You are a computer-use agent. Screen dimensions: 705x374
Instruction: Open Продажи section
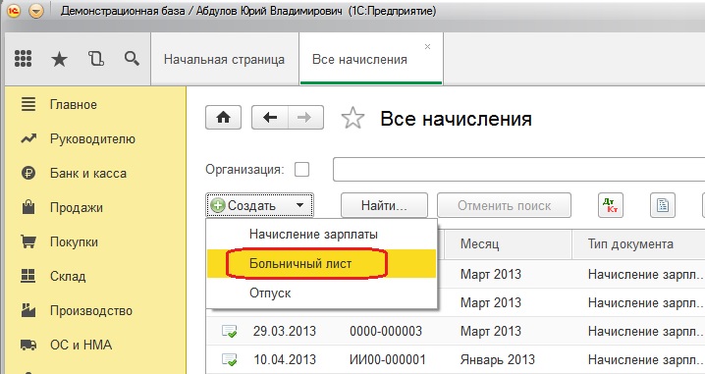[x=77, y=208]
